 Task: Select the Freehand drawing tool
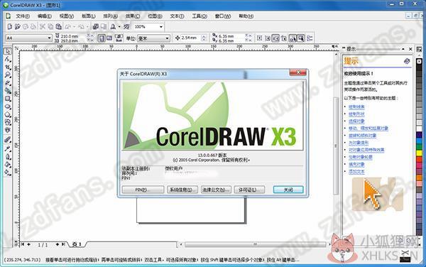point(8,82)
